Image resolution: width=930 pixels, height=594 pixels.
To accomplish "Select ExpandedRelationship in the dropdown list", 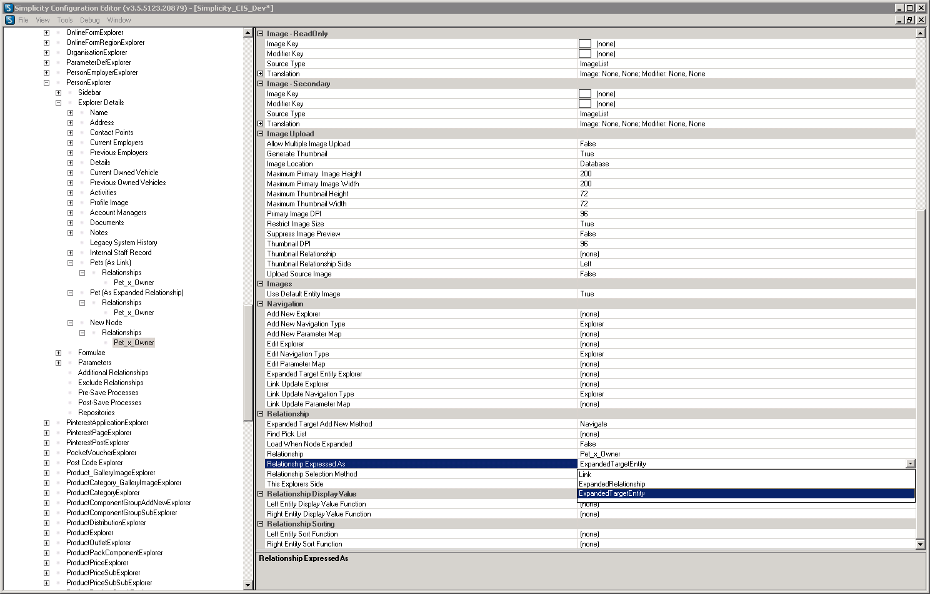I will [746, 484].
